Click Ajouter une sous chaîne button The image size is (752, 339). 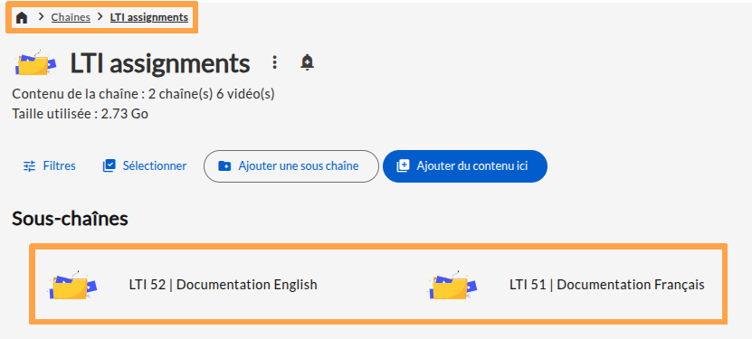[x=291, y=166]
